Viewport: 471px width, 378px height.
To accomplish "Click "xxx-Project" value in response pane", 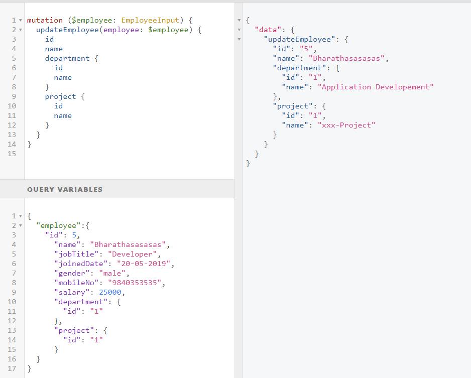I will 346,125.
